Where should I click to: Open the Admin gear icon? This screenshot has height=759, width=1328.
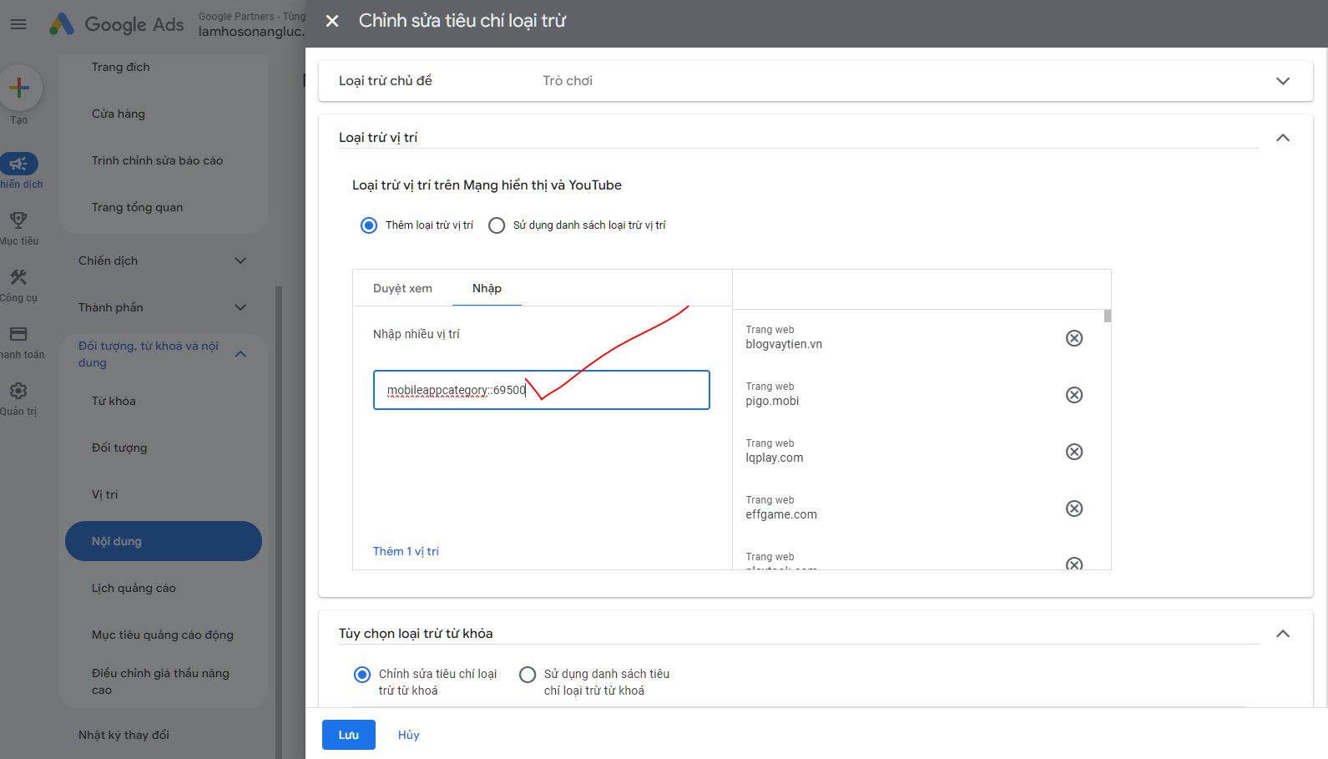coord(18,391)
